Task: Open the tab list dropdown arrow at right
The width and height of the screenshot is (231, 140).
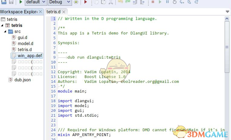Action: tap(227, 11)
